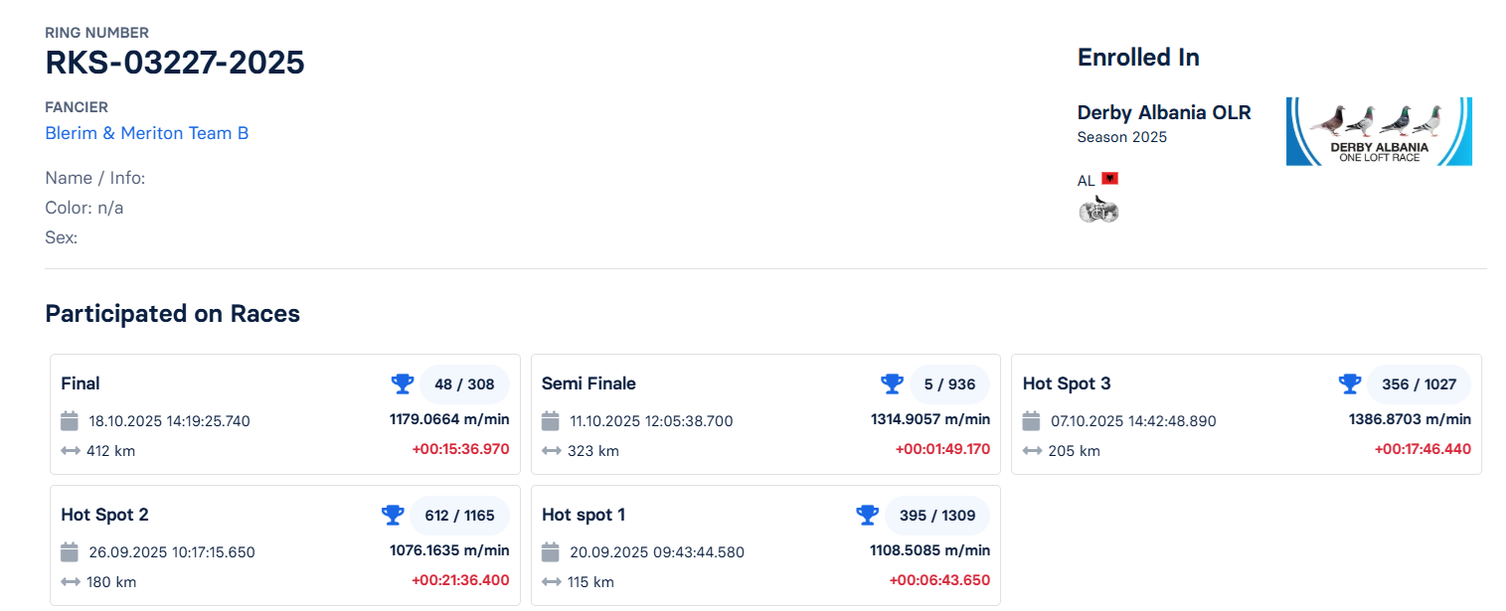Click the trophy icon on Hot Spot 3
Viewport: 1506px width, 611px height.
click(x=1349, y=383)
